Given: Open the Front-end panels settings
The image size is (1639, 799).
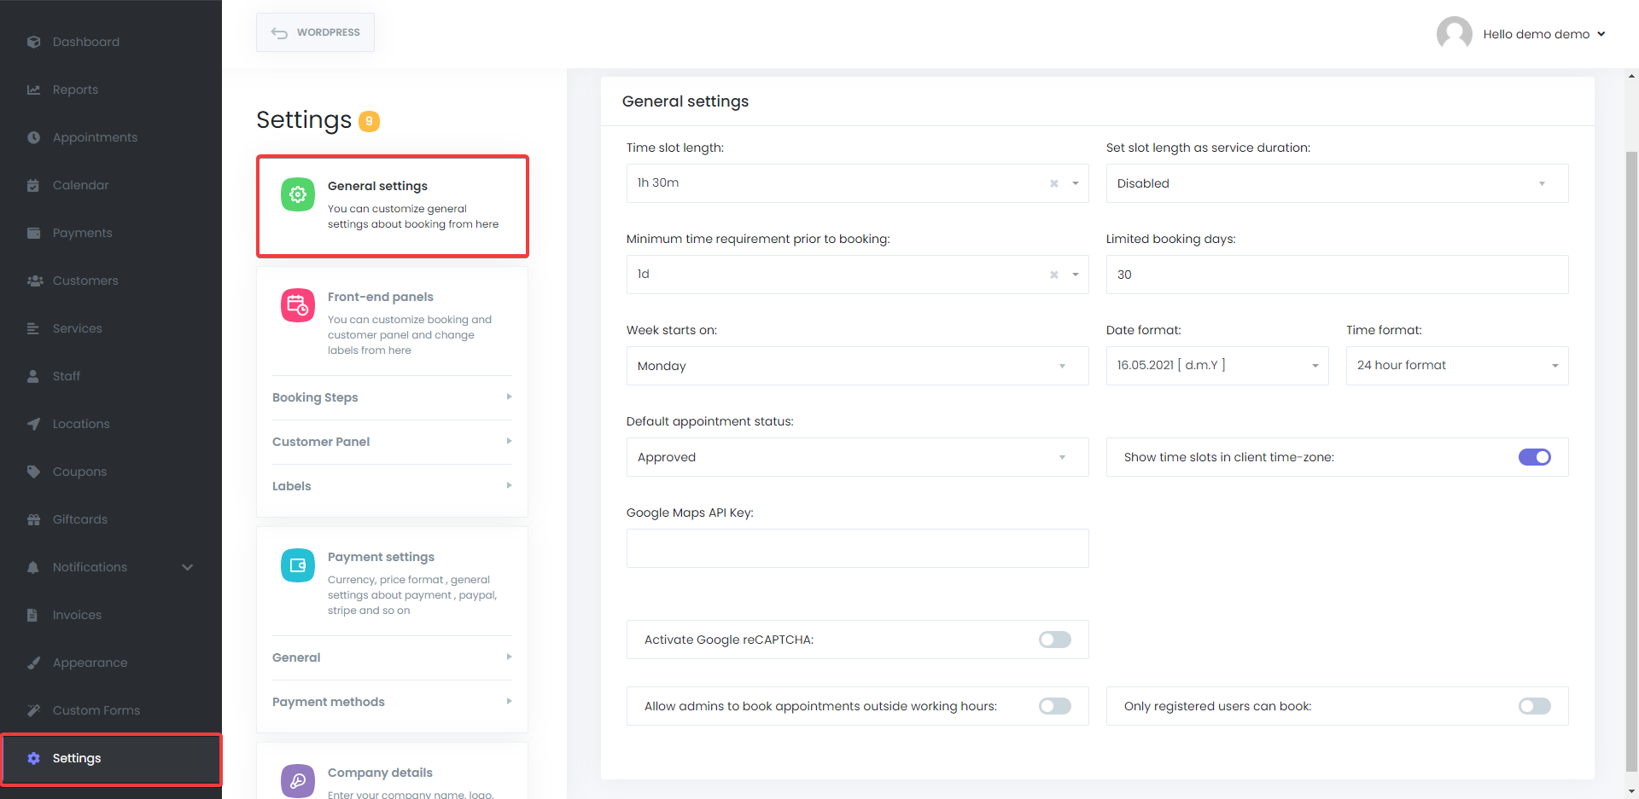Looking at the screenshot, I should point(393,322).
